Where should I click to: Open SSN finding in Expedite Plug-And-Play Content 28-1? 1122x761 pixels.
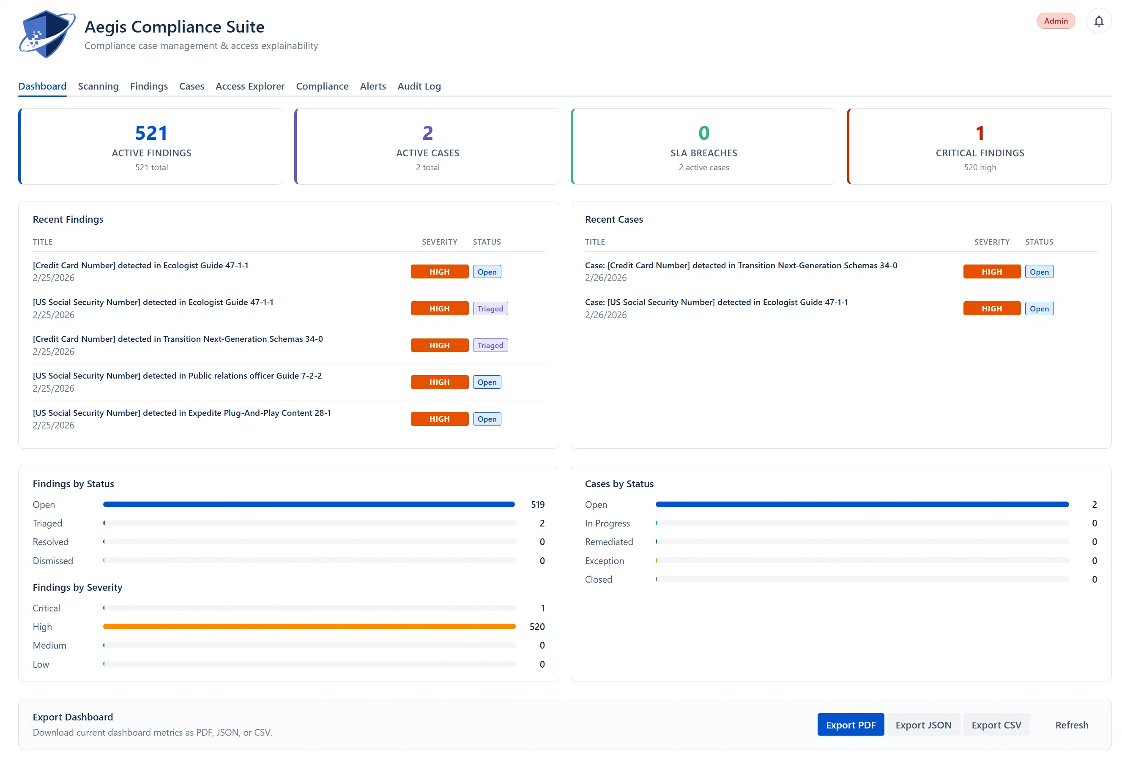tap(181, 412)
